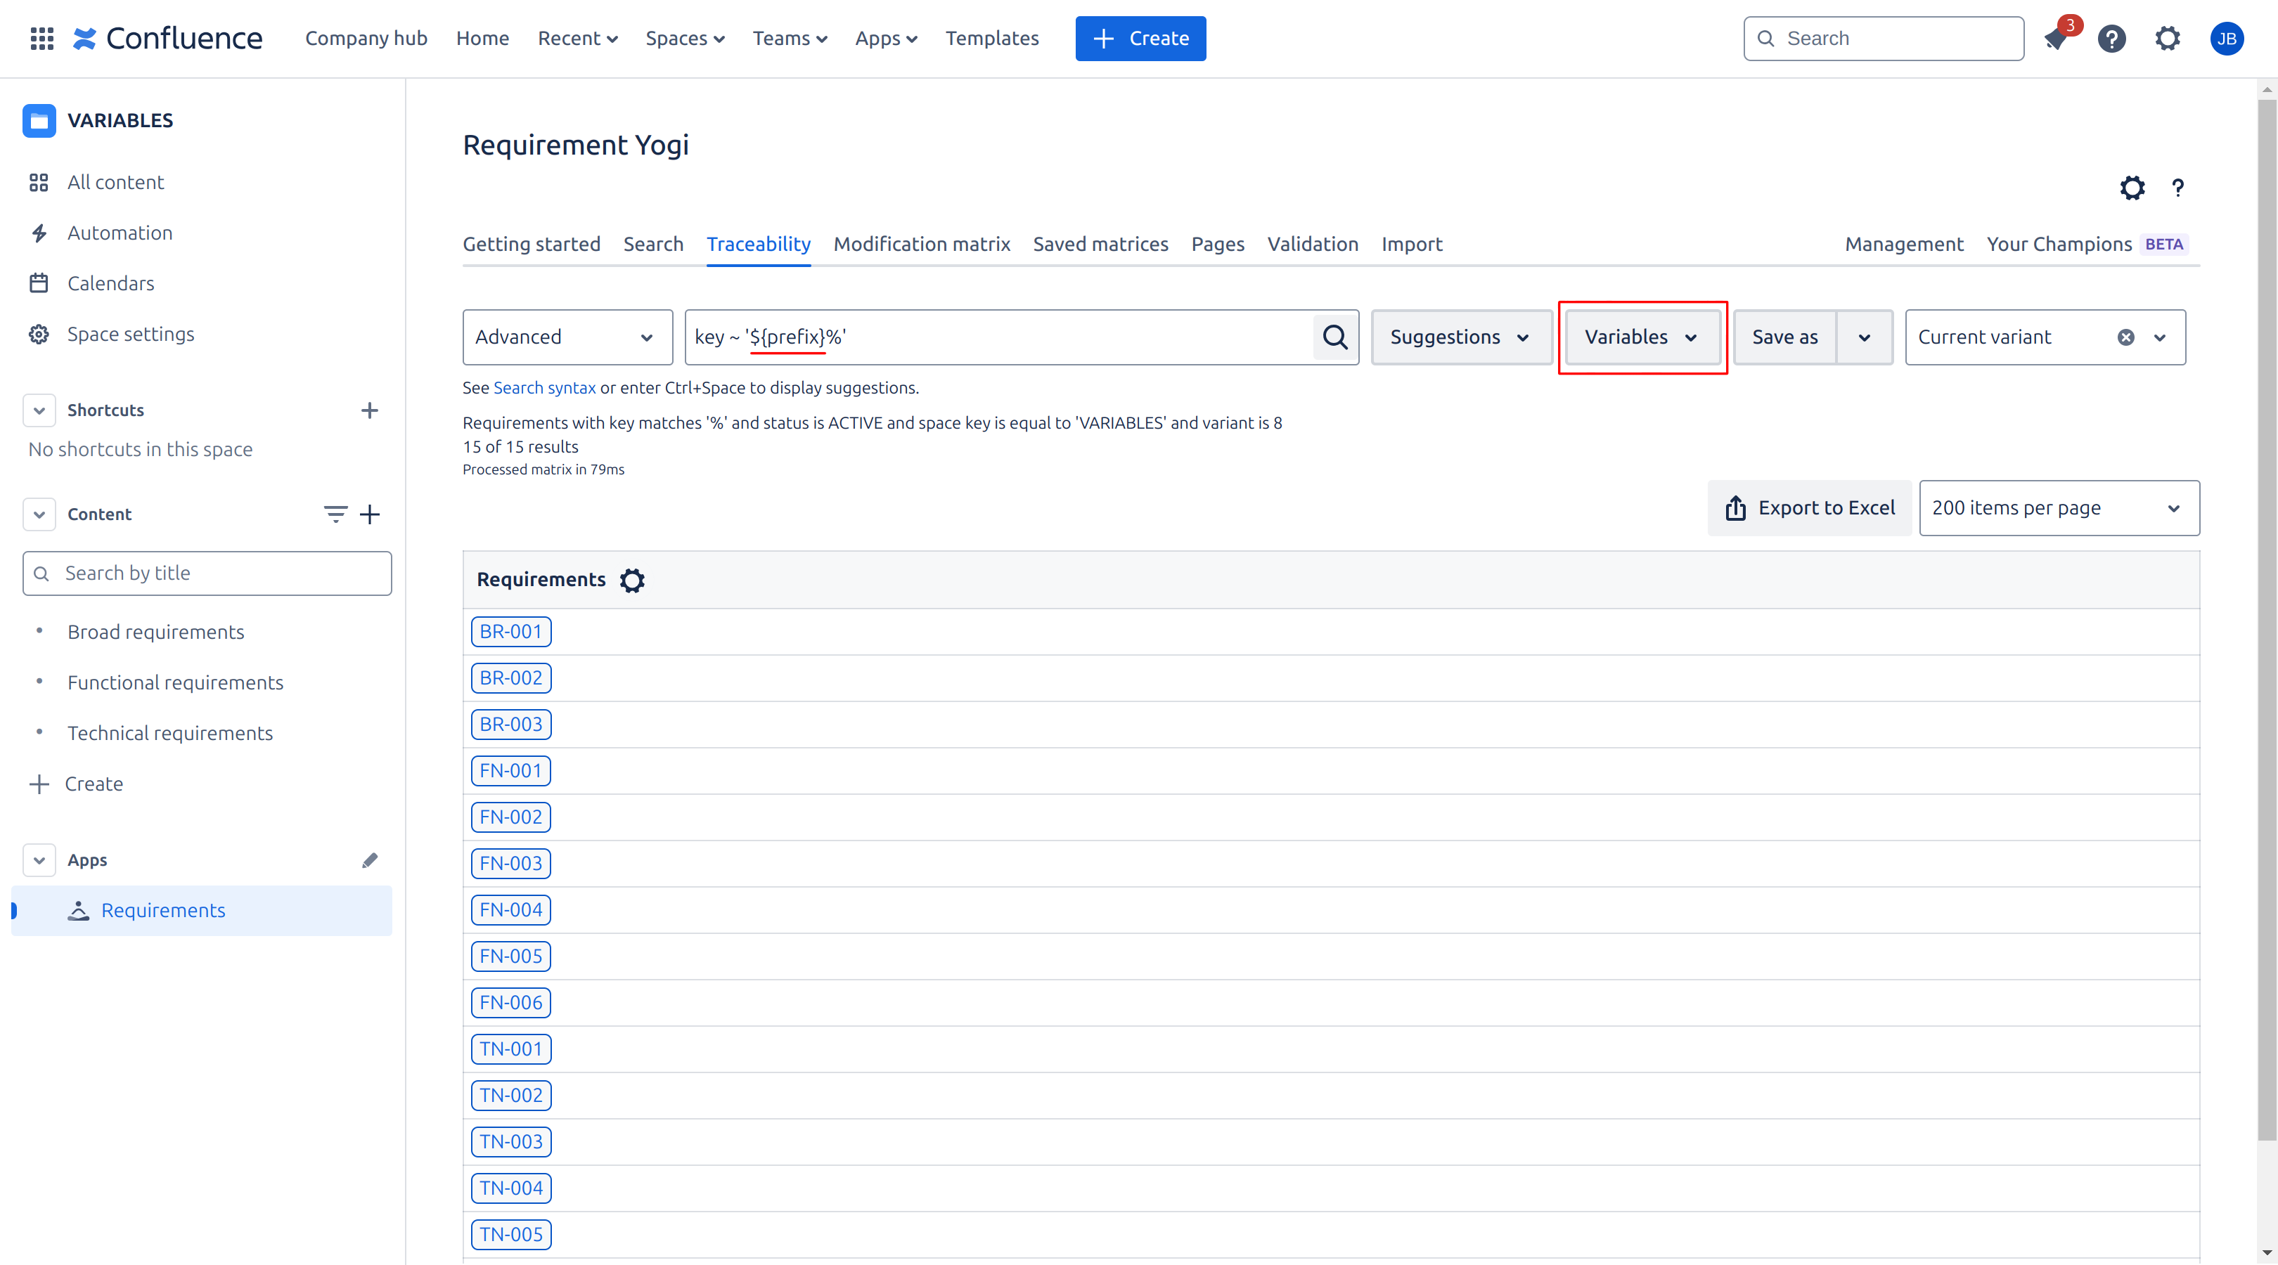This screenshot has height=1265, width=2278.
Task: Collapse the Shortcuts section
Action: [x=39, y=410]
